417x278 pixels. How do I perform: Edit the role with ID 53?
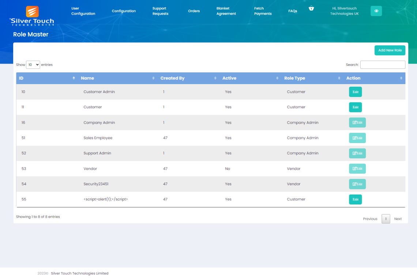pyautogui.click(x=357, y=169)
